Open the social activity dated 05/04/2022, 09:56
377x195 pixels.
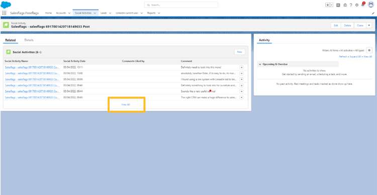(x=32, y=79)
